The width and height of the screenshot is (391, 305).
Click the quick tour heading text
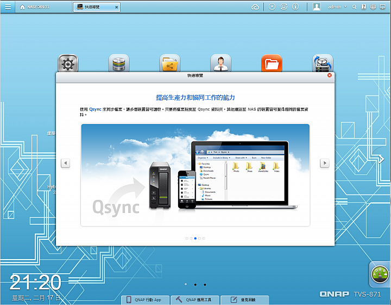(x=195, y=98)
